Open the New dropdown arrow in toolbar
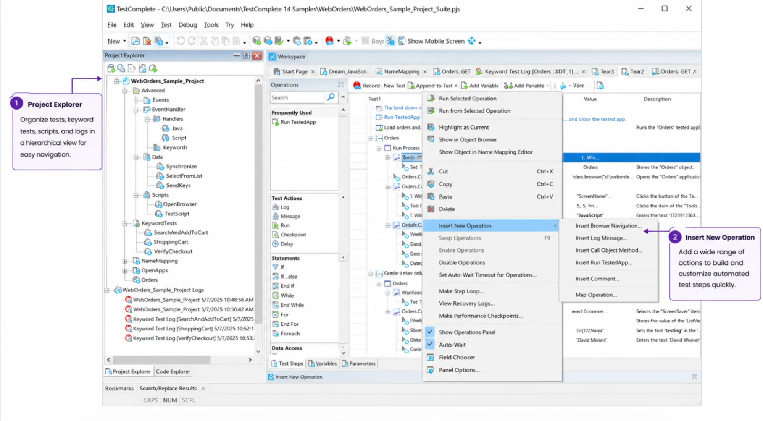Image resolution: width=763 pixels, height=421 pixels. click(124, 41)
